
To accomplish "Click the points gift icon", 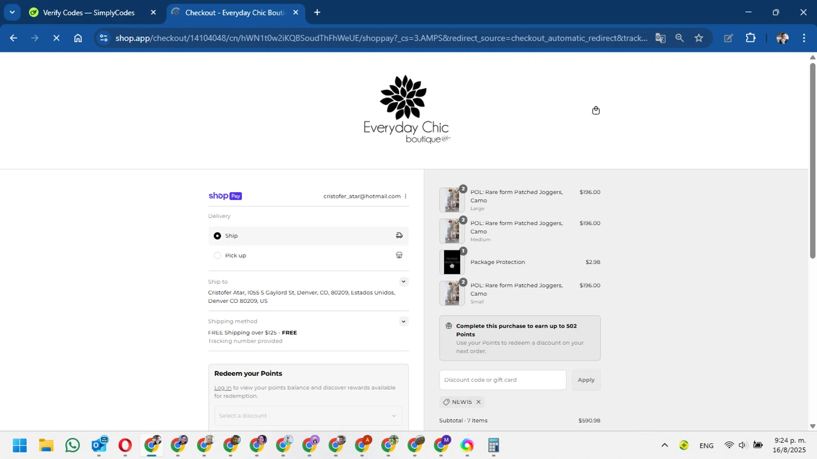I will (x=449, y=326).
